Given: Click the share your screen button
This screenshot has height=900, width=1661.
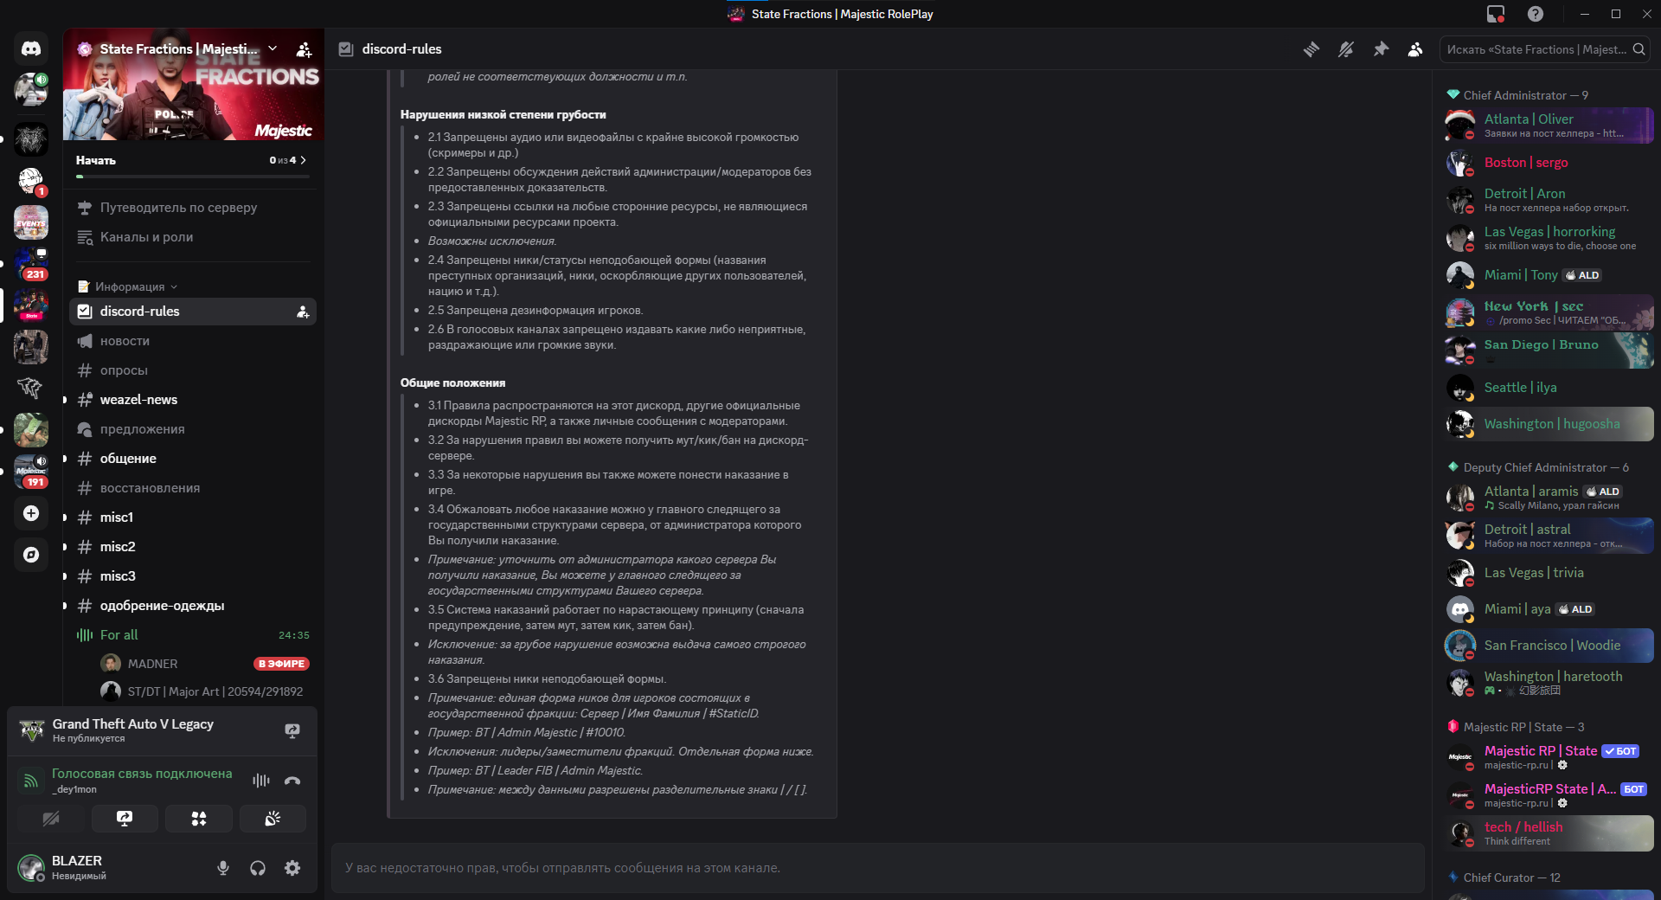Looking at the screenshot, I should tap(125, 819).
